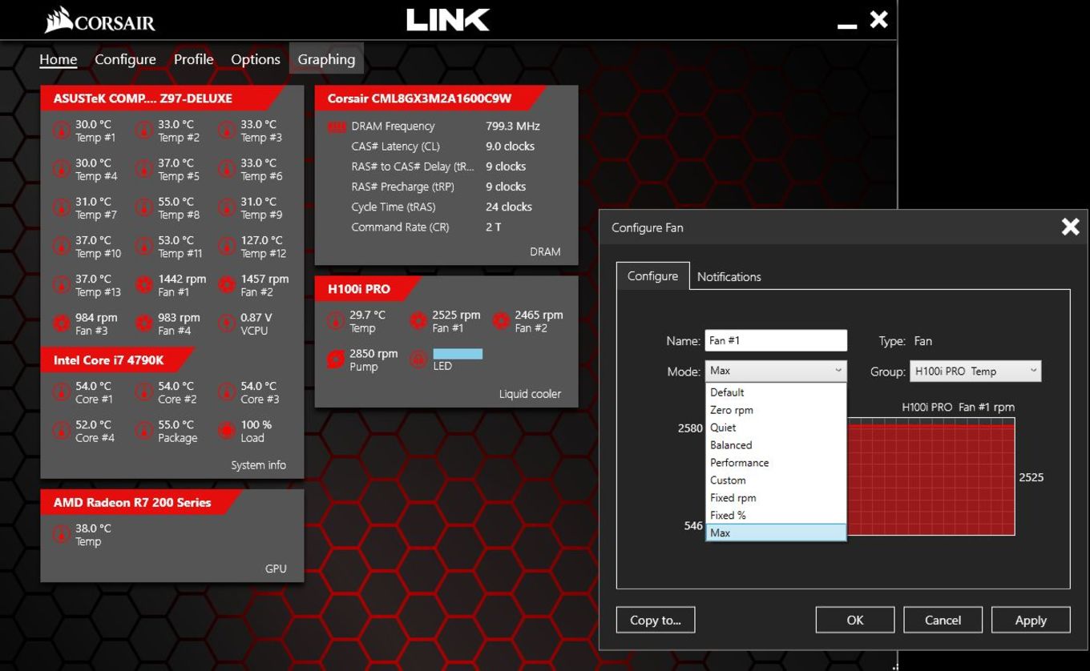Click the blue LED color swatch
1090x671 pixels.
[x=458, y=354]
